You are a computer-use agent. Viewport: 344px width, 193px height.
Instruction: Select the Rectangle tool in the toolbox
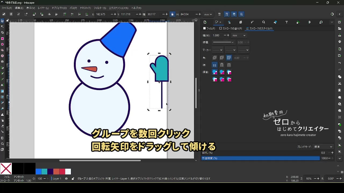pyautogui.click(x=2, y=39)
